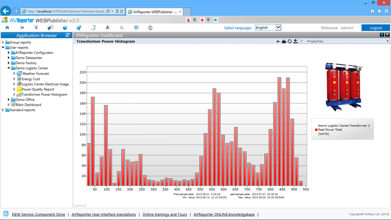
Task: Click the rocket toolbar icon
Action: (x=79, y=28)
